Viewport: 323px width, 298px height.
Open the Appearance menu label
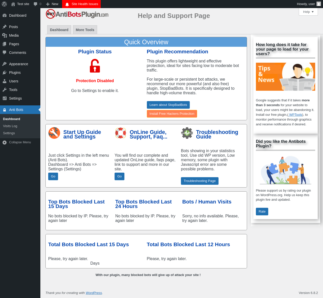(x=18, y=64)
